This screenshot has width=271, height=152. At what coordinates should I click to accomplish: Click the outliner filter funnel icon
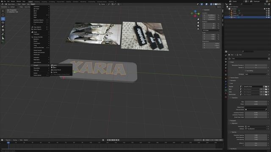[x=265, y=4]
